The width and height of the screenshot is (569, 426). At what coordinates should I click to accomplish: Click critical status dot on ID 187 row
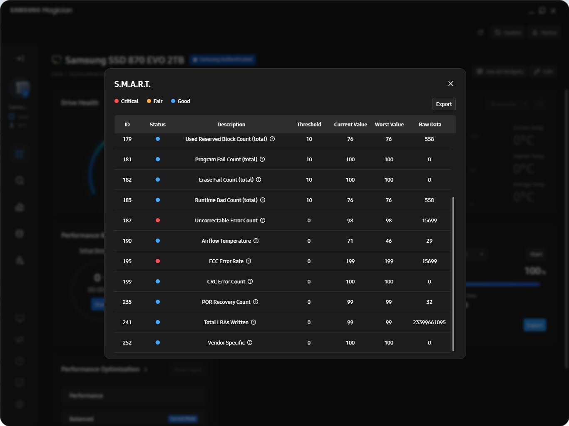(158, 220)
